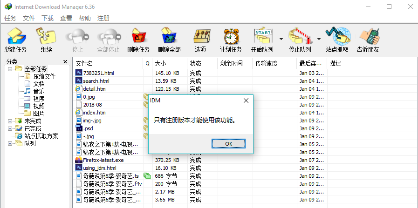
Task: Open the 开始队列 dropdown arrow
Action: (281, 39)
